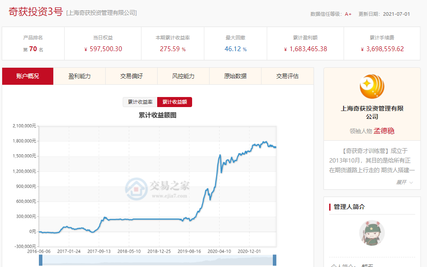The width and height of the screenshot is (427, 267).
Task: Switch to the 账户概况 tab
Action: [28, 76]
